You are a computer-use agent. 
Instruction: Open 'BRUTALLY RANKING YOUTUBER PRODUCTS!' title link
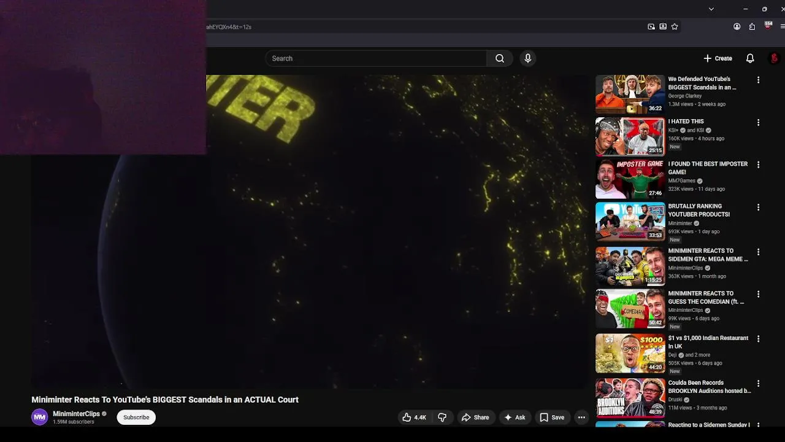pyautogui.click(x=699, y=211)
